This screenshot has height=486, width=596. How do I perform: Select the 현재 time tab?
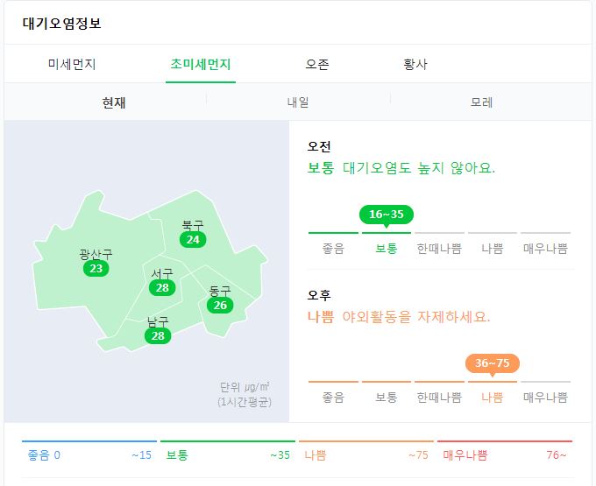point(114,102)
